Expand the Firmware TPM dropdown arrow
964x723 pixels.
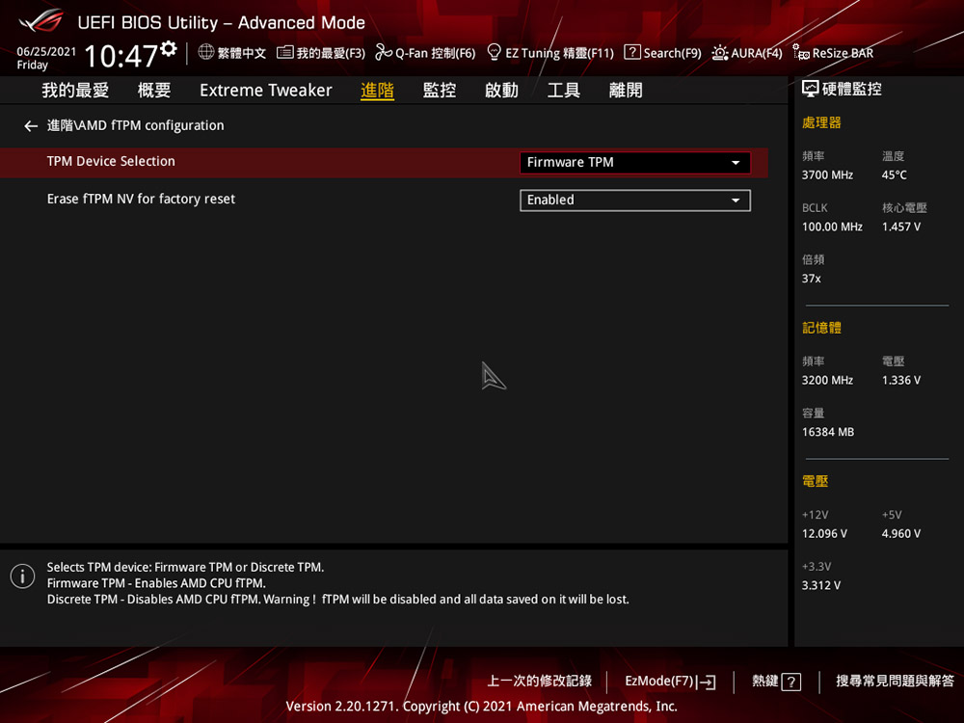pyautogui.click(x=736, y=163)
